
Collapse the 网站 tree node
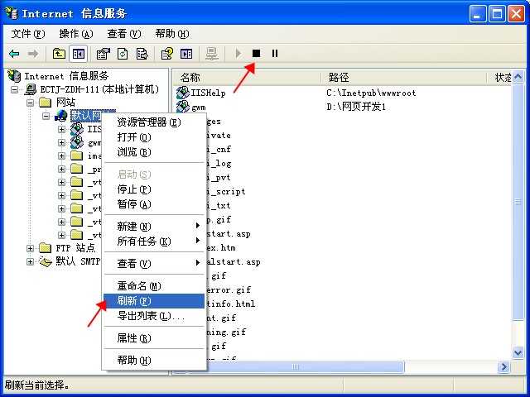coord(30,103)
